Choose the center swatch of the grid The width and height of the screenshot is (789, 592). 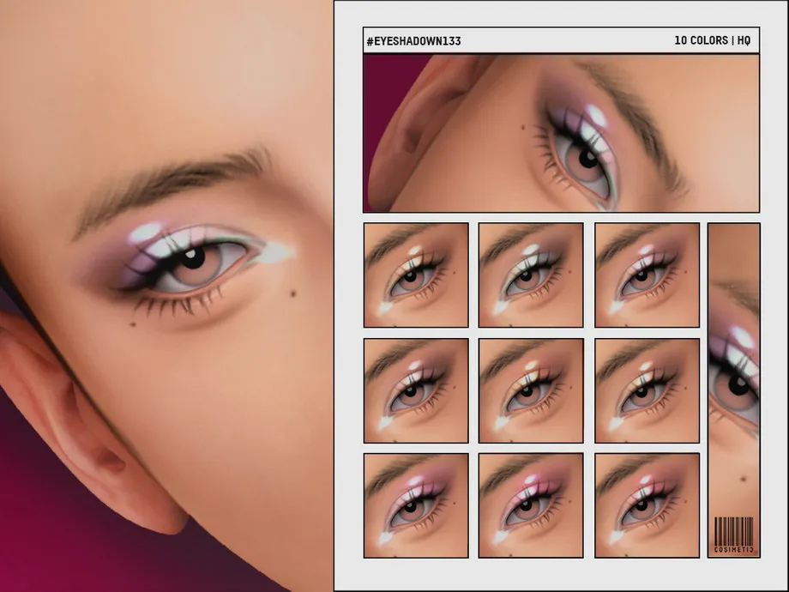531,390
